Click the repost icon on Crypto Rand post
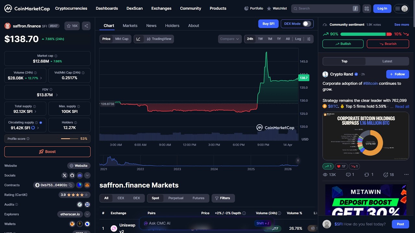Image resolution: width=415 pixels, height=233 pixels. [x=367, y=175]
